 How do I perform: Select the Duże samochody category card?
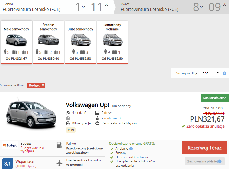pyautogui.click(x=80, y=42)
